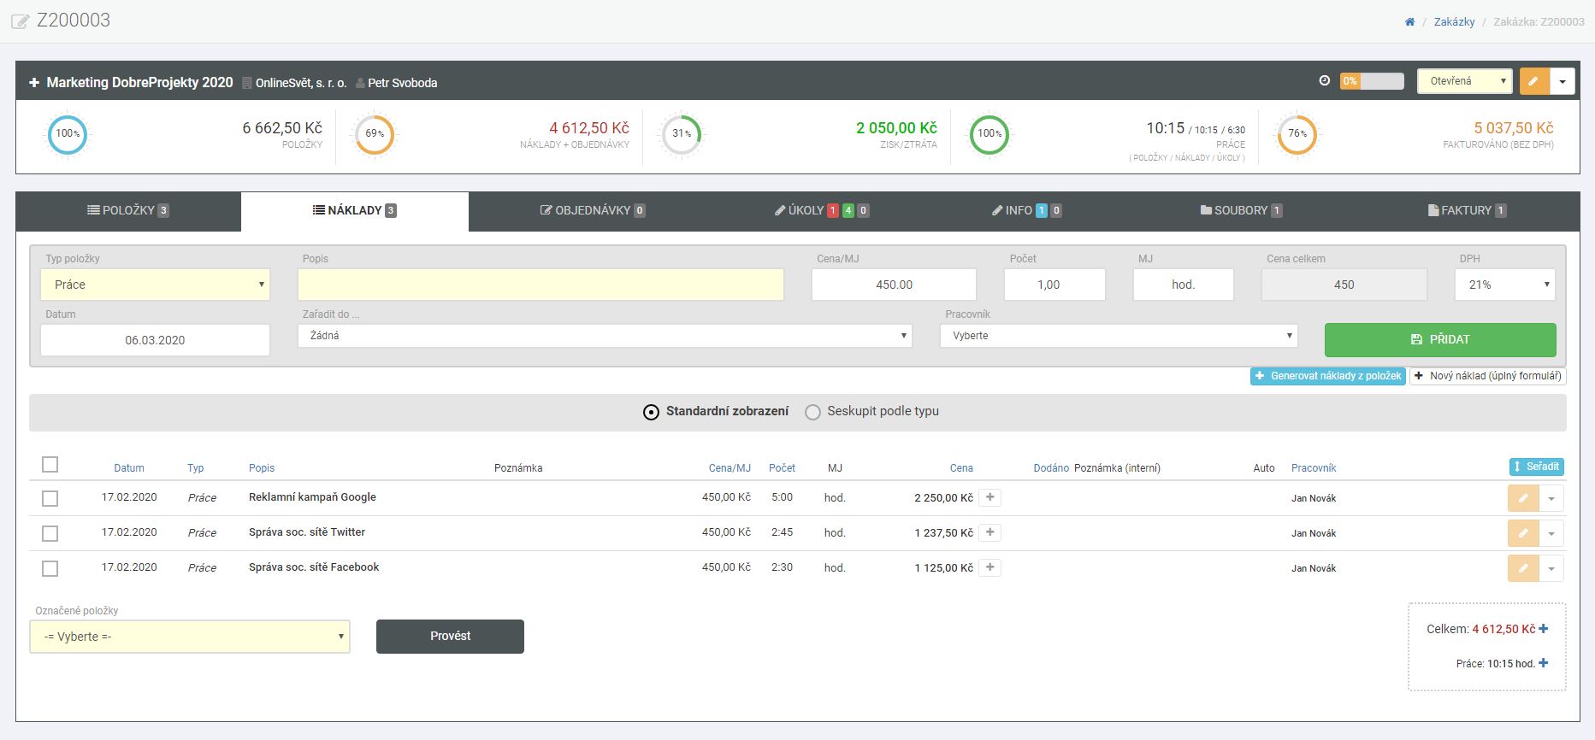The image size is (1595, 740).
Task: Open the DPH 21% dropdown
Action: click(x=1504, y=285)
